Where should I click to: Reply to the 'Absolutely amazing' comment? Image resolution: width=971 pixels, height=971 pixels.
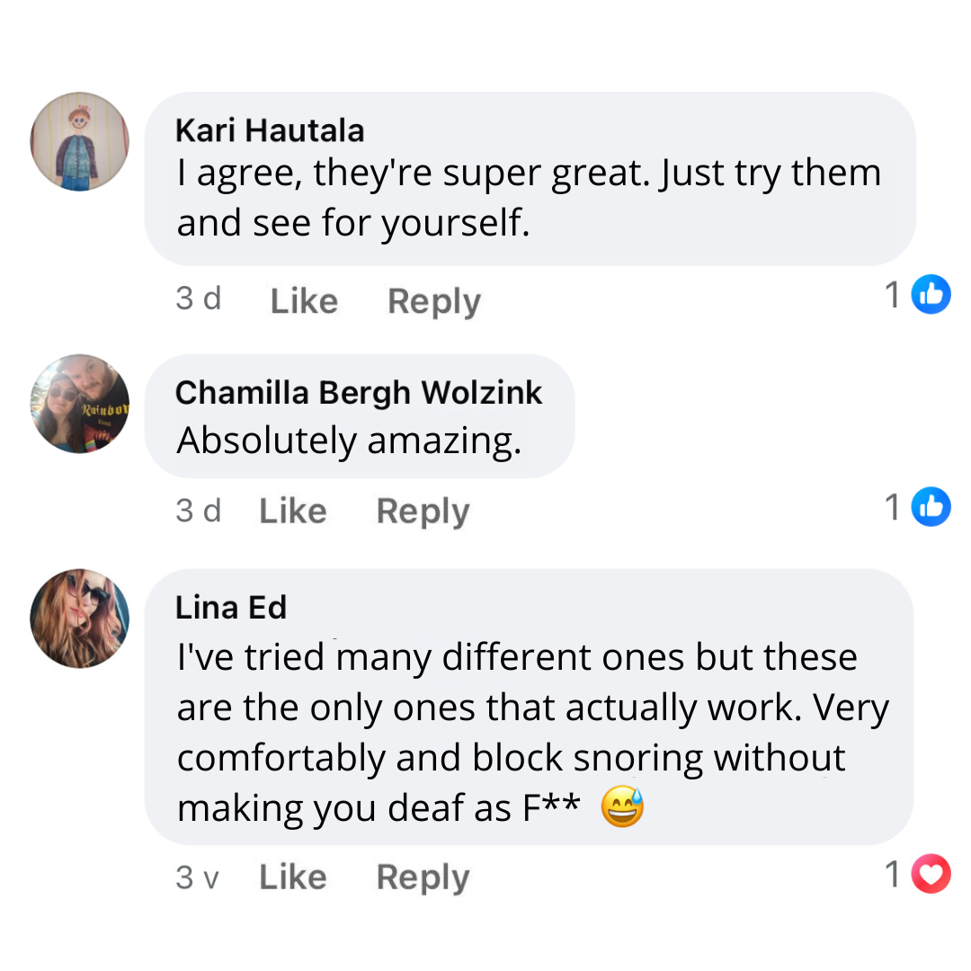[x=423, y=512]
